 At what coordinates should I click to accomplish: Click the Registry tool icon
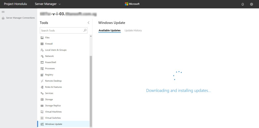[42, 75]
